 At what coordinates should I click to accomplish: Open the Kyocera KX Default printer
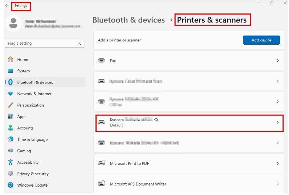tap(189, 122)
